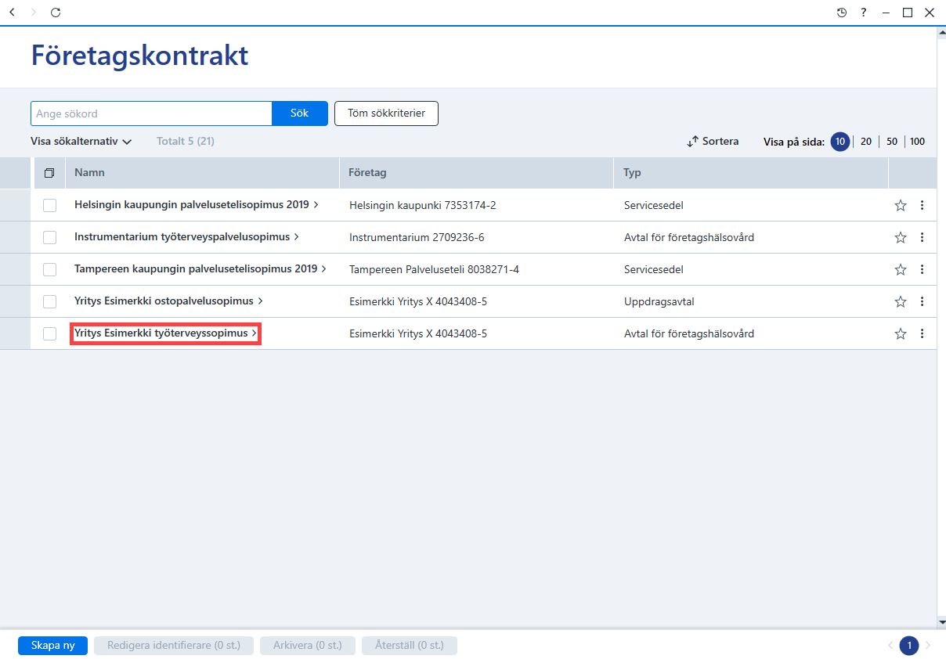Image resolution: width=946 pixels, height=659 pixels.
Task: Open help question mark icon
Action: pos(864,13)
